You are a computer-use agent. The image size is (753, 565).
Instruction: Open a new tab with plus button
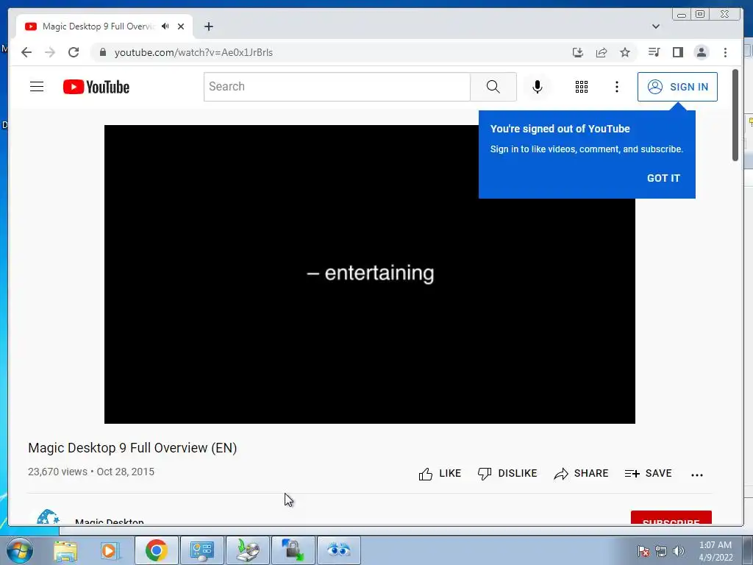pyautogui.click(x=208, y=26)
